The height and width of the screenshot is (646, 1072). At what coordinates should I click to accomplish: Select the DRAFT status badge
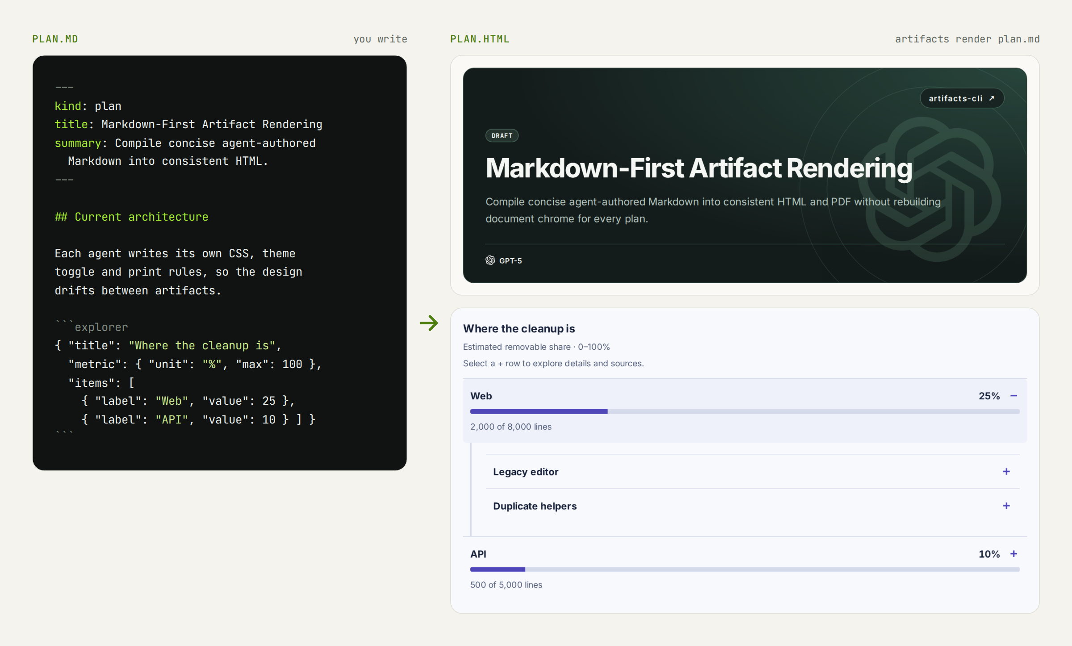click(x=502, y=136)
